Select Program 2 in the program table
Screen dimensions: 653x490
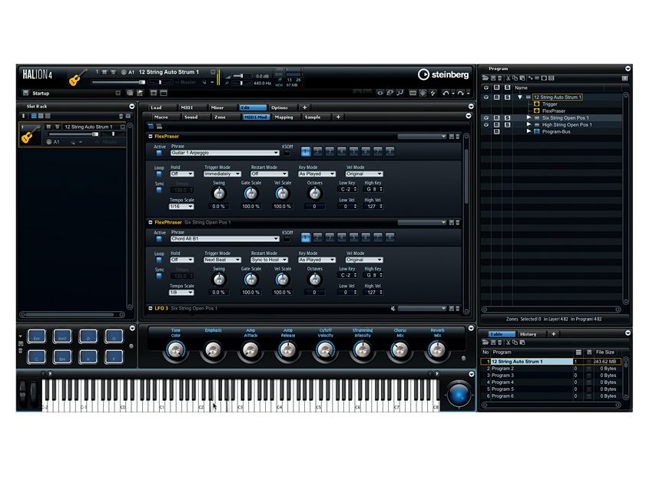point(552,369)
